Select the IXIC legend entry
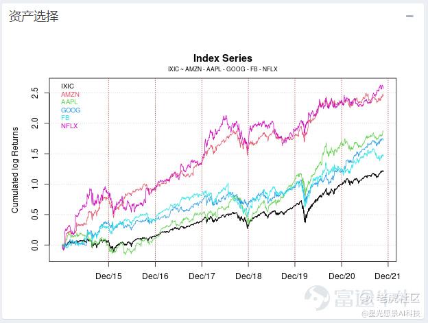This screenshot has height=323, width=428. coord(67,86)
